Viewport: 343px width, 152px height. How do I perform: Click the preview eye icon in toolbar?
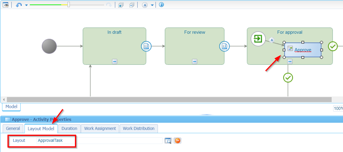pos(5,5)
